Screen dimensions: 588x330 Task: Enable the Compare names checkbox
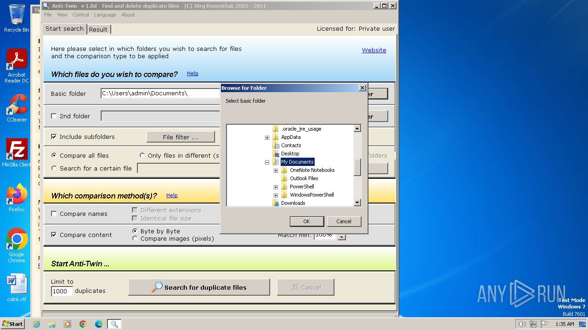coord(54,214)
